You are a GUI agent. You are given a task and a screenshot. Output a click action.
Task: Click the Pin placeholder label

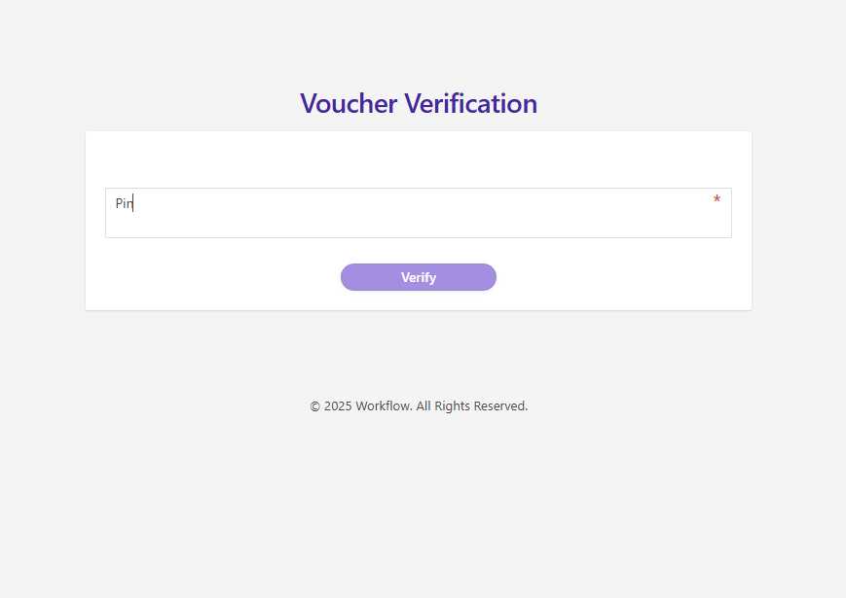click(x=123, y=203)
